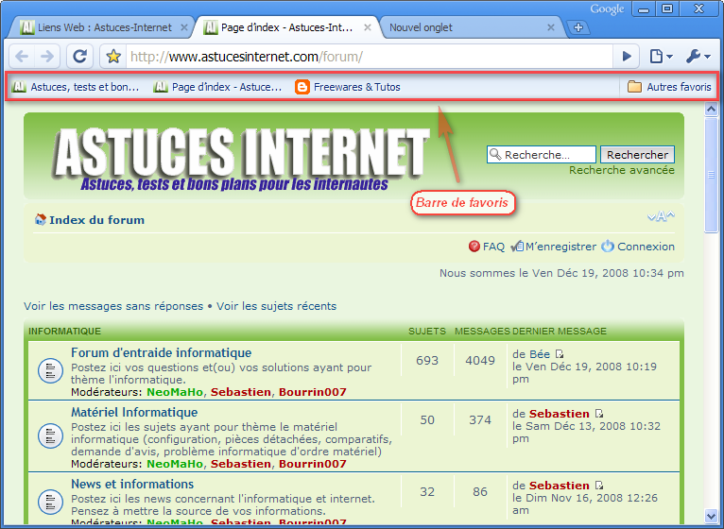Go forward with the forward arrow

[x=47, y=57]
